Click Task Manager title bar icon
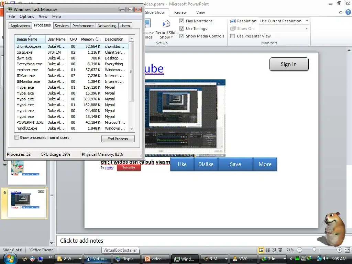Viewport: 352px width, 264px height. pyautogui.click(x=10, y=9)
